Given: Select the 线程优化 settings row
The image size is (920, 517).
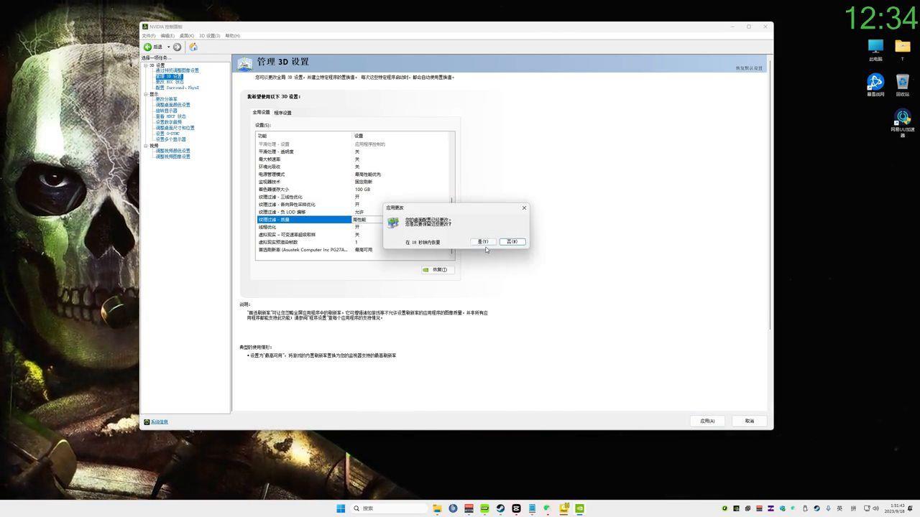Looking at the screenshot, I should [353, 227].
